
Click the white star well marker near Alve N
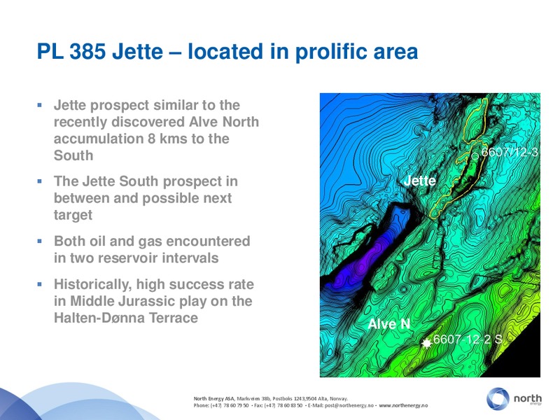coord(426,344)
